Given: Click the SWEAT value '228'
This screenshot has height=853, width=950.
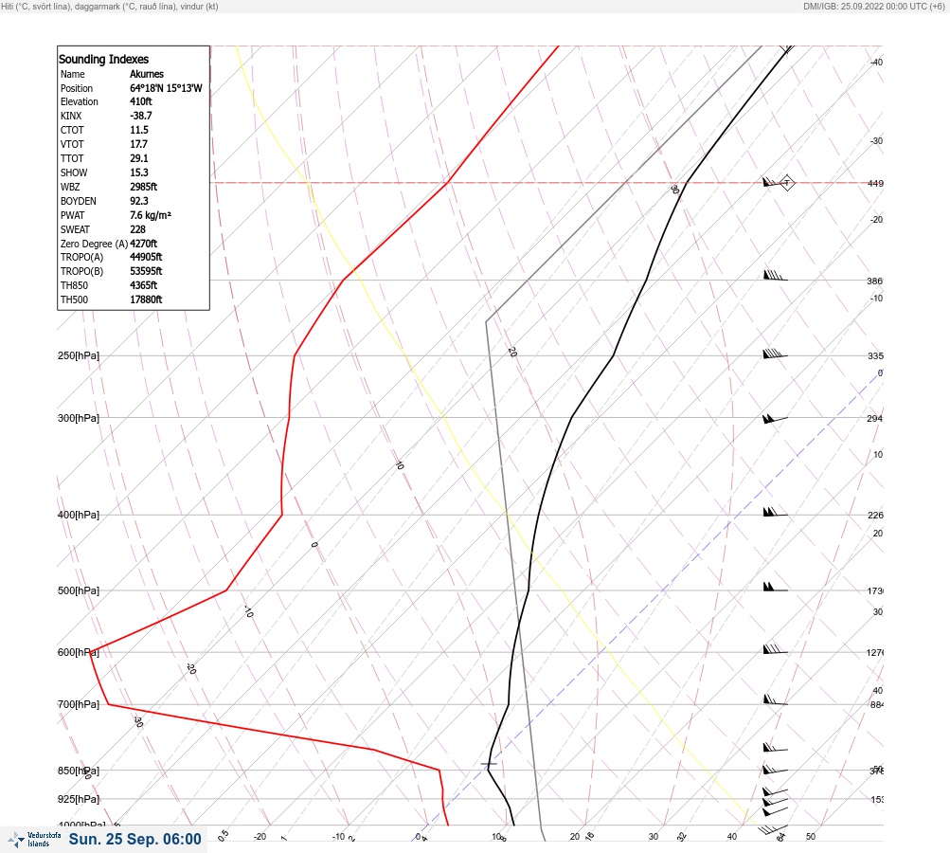Looking at the screenshot, I should pyautogui.click(x=137, y=229).
